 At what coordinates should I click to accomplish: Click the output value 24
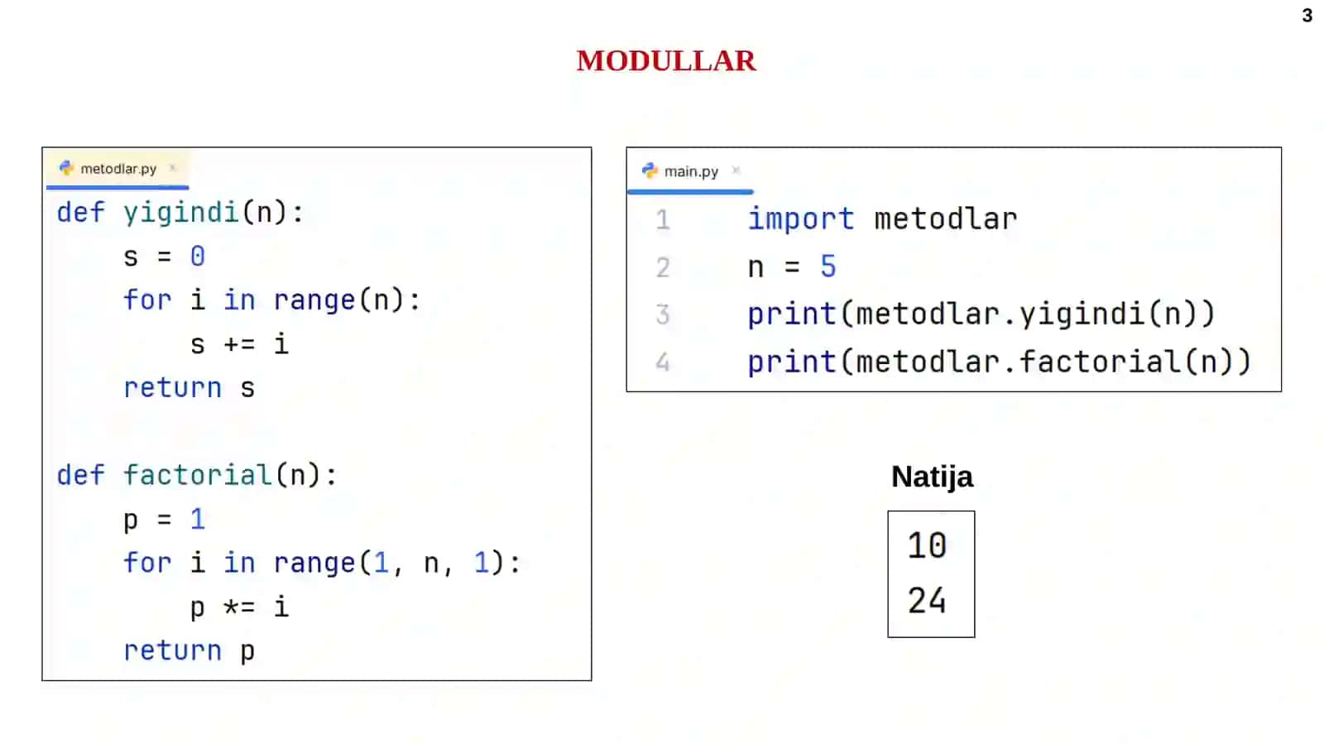[927, 601]
